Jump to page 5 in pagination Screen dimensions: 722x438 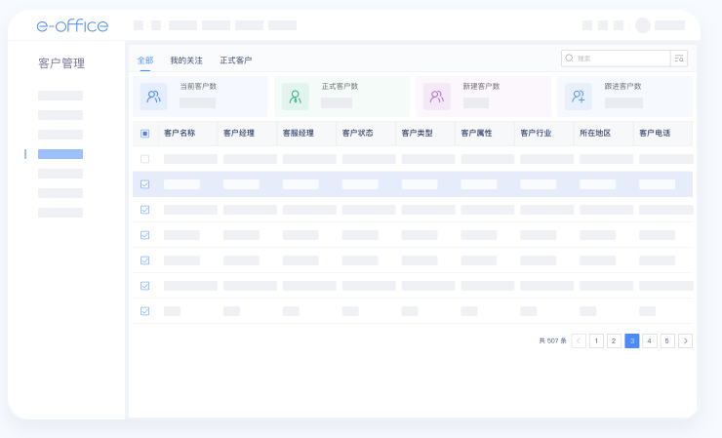coord(667,340)
